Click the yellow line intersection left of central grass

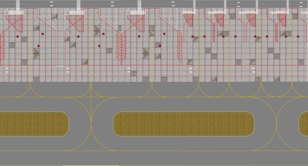[91, 97]
